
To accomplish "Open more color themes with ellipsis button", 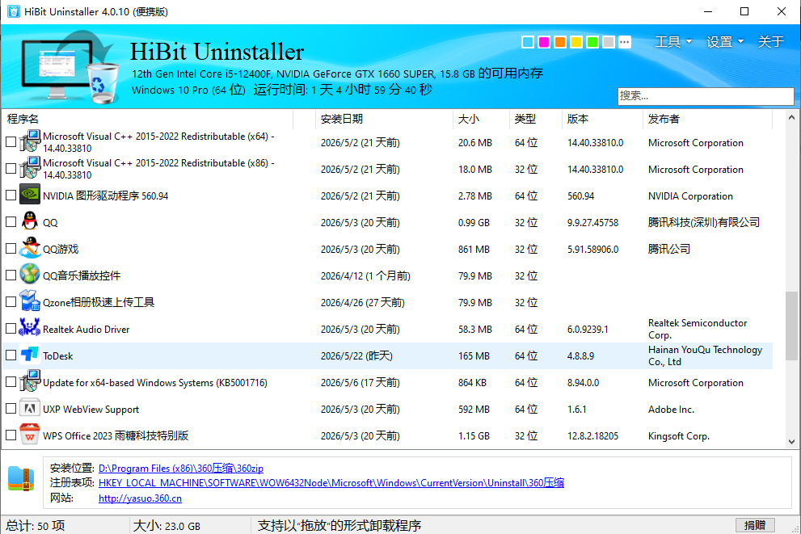I will [624, 42].
